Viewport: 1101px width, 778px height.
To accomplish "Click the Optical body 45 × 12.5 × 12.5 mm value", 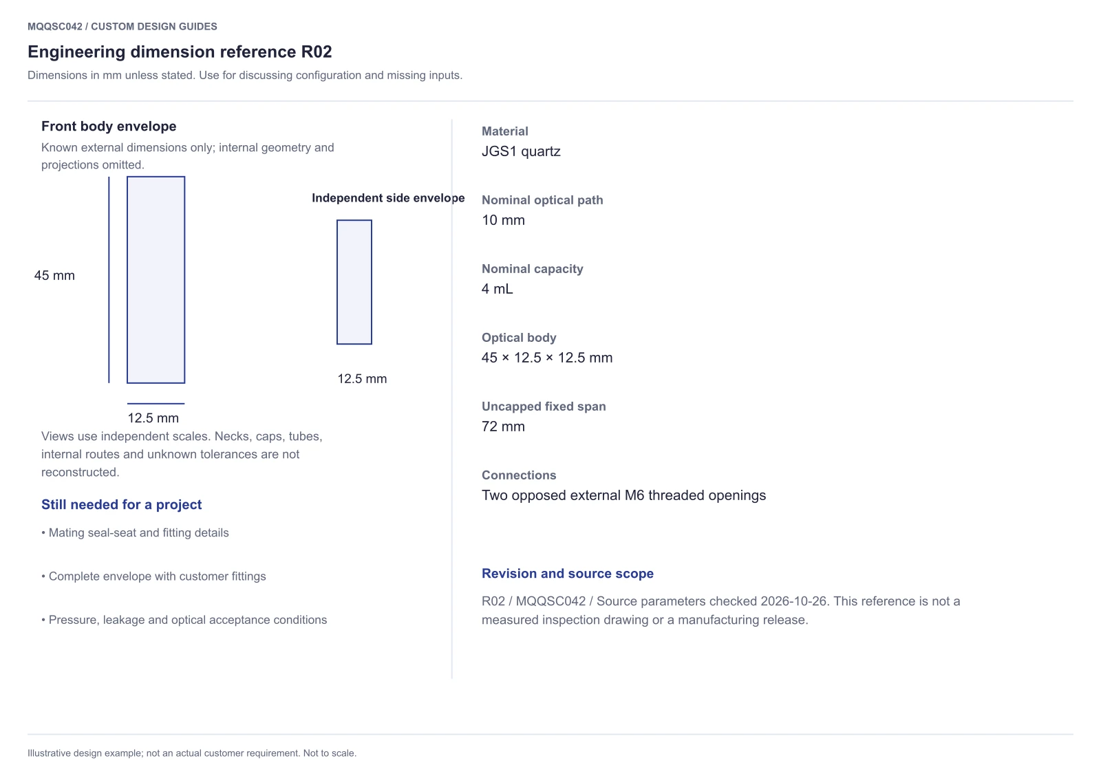I will 547,358.
